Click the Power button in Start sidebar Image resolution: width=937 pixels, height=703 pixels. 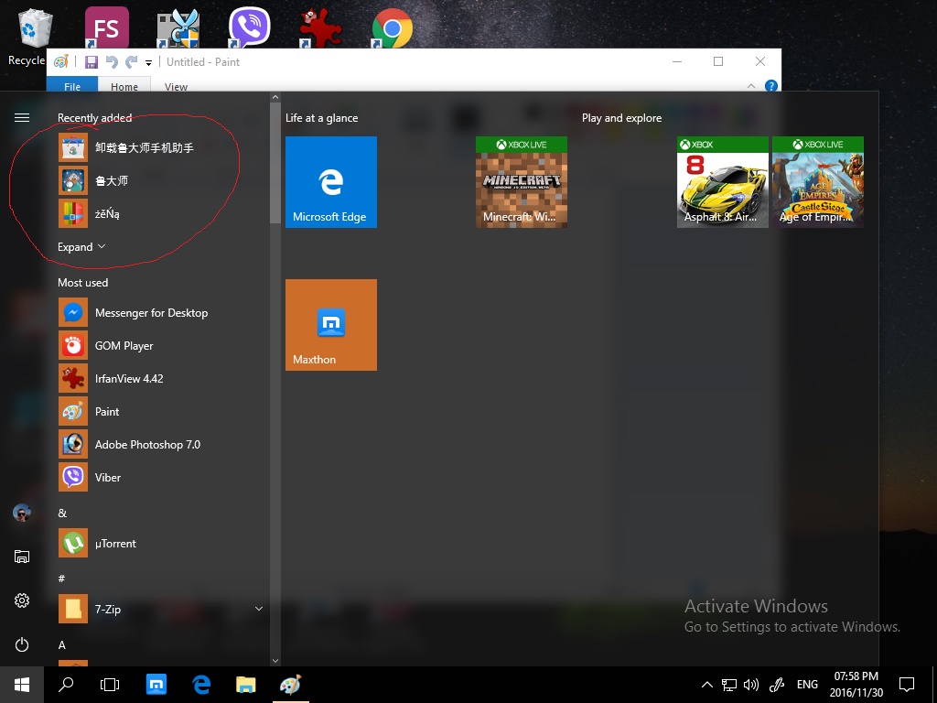pyautogui.click(x=22, y=644)
